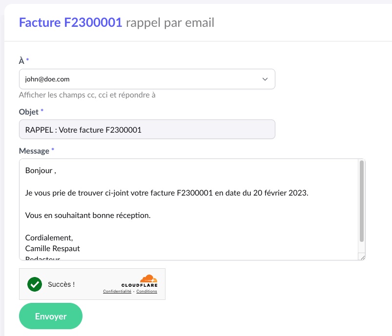Click the 'Bonjour ,' line in message
Image resolution: width=392 pixels, height=336 pixels.
pos(41,170)
